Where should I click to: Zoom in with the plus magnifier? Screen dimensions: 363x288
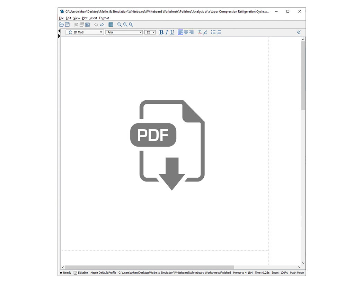119,25
